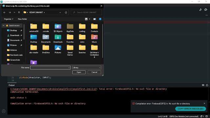This screenshot has width=210, height=118.
Task: Open the OneDrive folder
Action: pos(46,49)
